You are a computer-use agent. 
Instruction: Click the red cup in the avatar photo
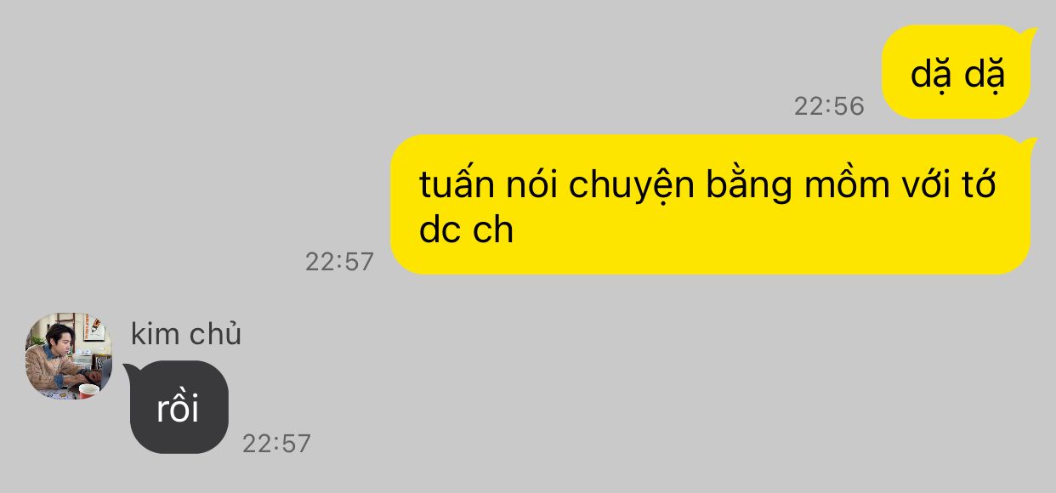pos(88,391)
